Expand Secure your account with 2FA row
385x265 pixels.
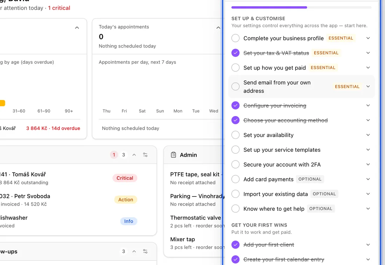[368, 164]
